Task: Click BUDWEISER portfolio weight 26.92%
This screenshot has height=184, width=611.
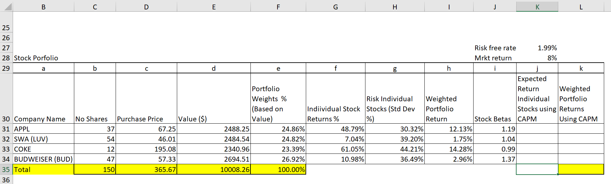Action: [278, 159]
